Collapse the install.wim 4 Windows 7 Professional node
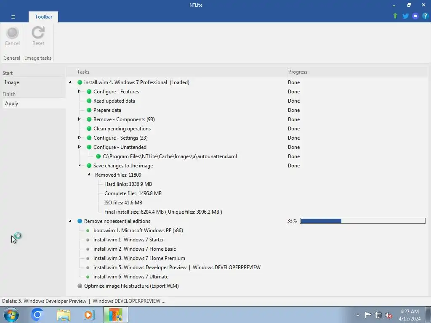Viewport: 431px width, 323px height. pyautogui.click(x=70, y=82)
